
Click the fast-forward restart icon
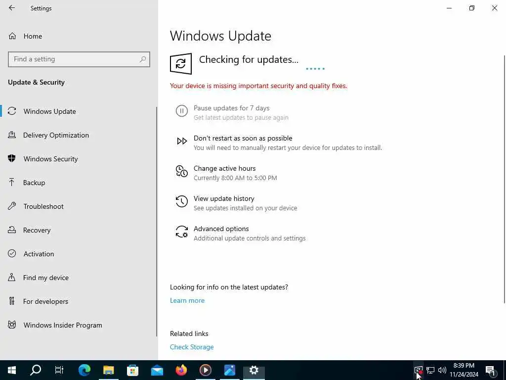(182, 141)
